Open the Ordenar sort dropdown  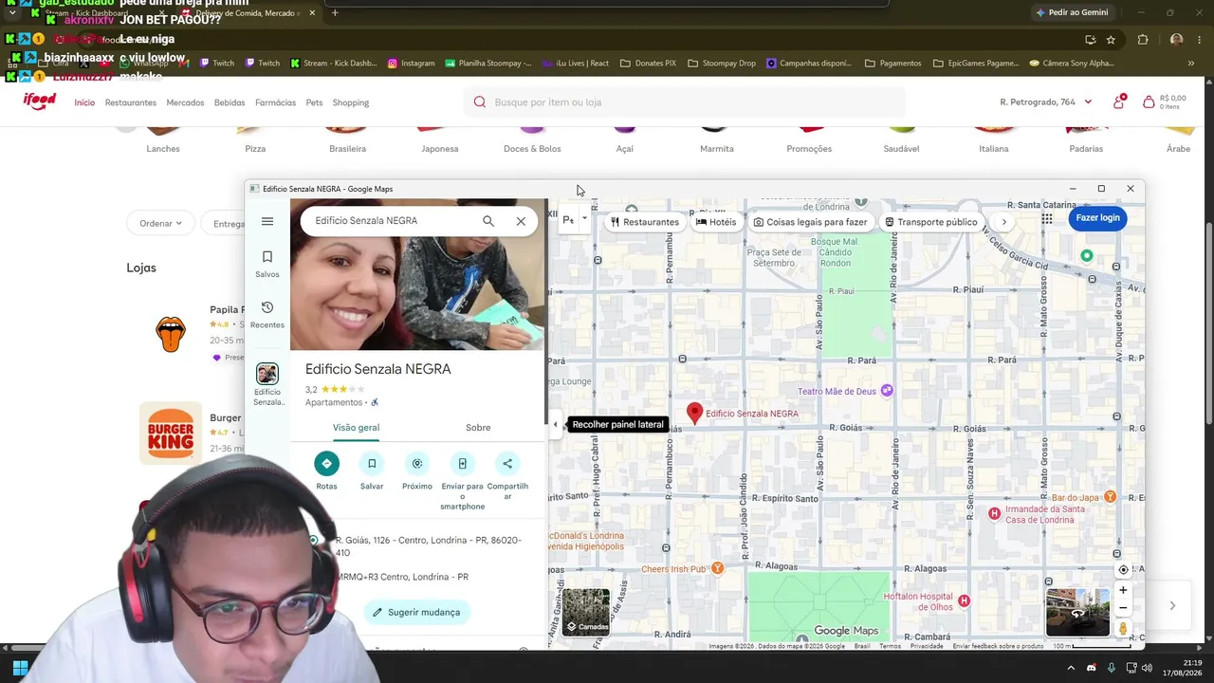click(x=160, y=223)
